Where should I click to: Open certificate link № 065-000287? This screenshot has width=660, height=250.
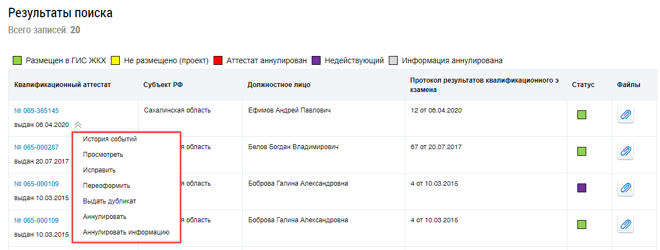click(x=37, y=147)
